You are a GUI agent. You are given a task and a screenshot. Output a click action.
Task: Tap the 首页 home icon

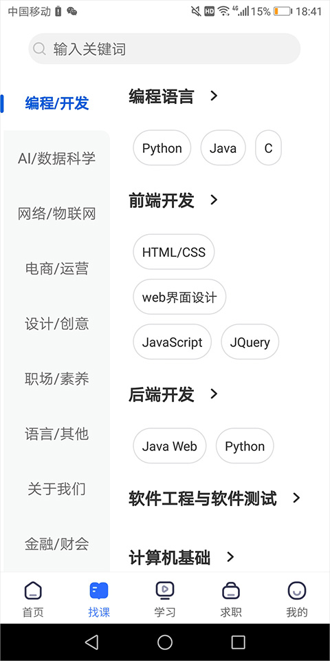tap(33, 590)
